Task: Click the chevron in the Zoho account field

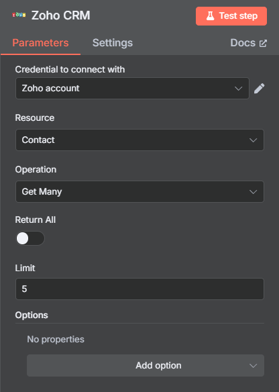Action: coord(238,89)
